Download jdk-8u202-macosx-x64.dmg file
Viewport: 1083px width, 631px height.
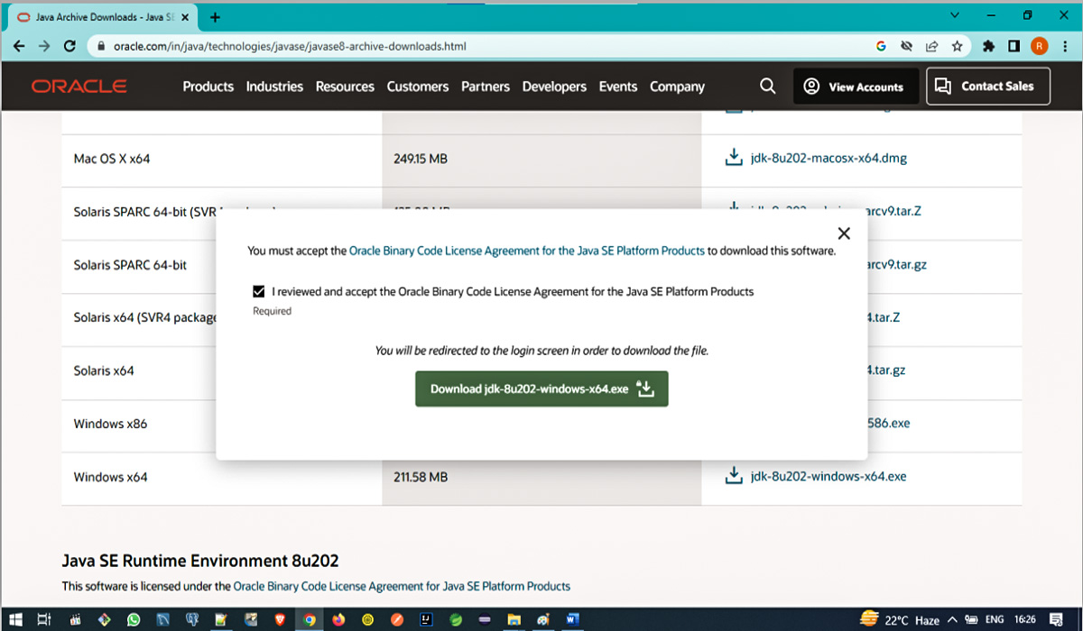click(x=828, y=158)
